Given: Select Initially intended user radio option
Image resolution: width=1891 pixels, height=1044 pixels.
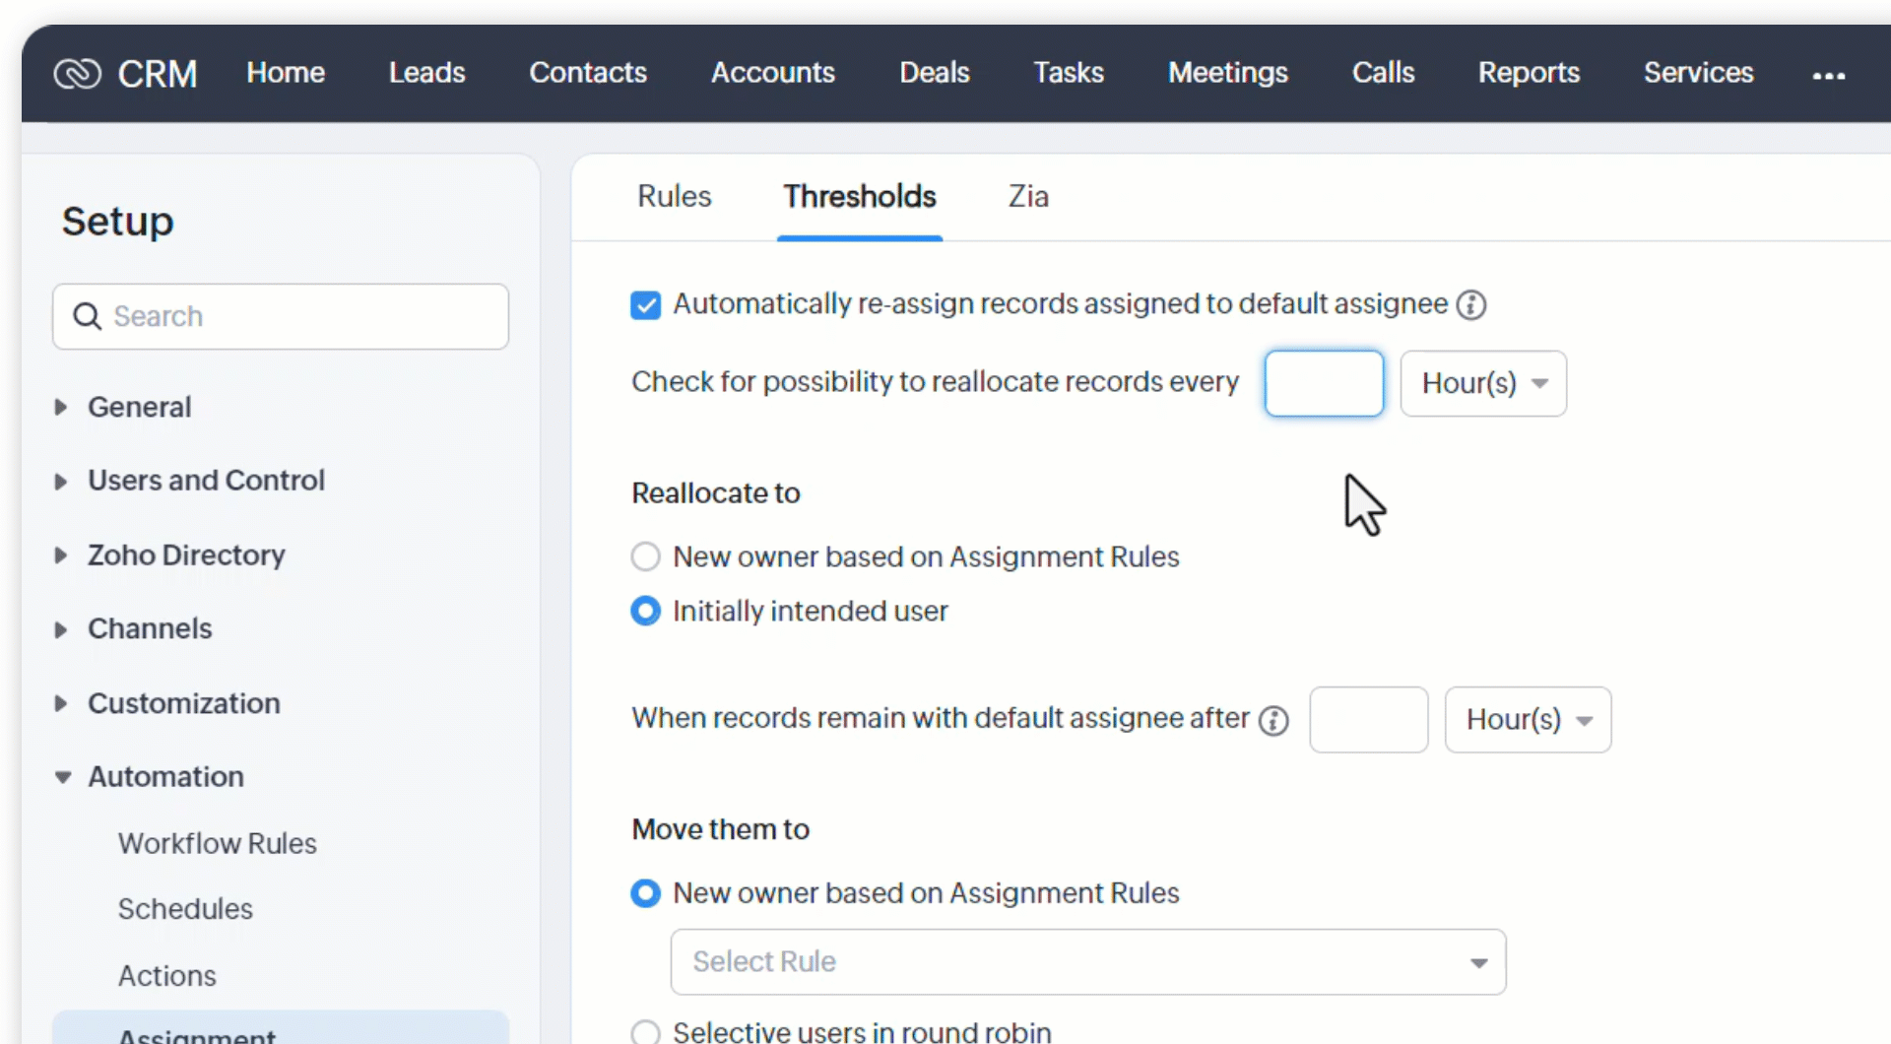Looking at the screenshot, I should click(646, 612).
